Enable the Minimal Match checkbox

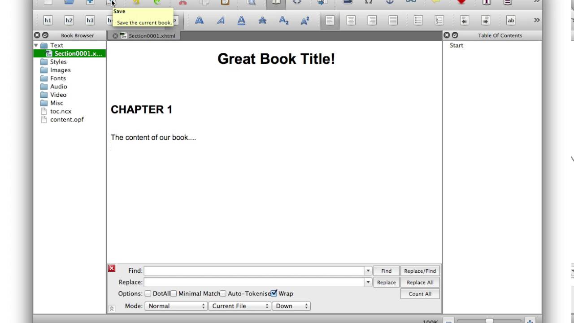click(x=173, y=293)
